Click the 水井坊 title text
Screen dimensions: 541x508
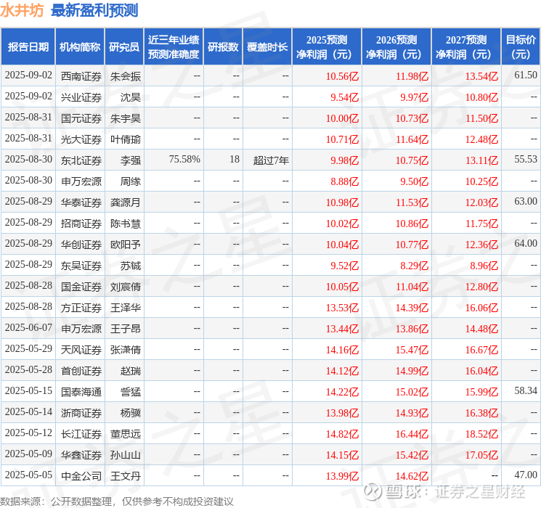click(22, 10)
